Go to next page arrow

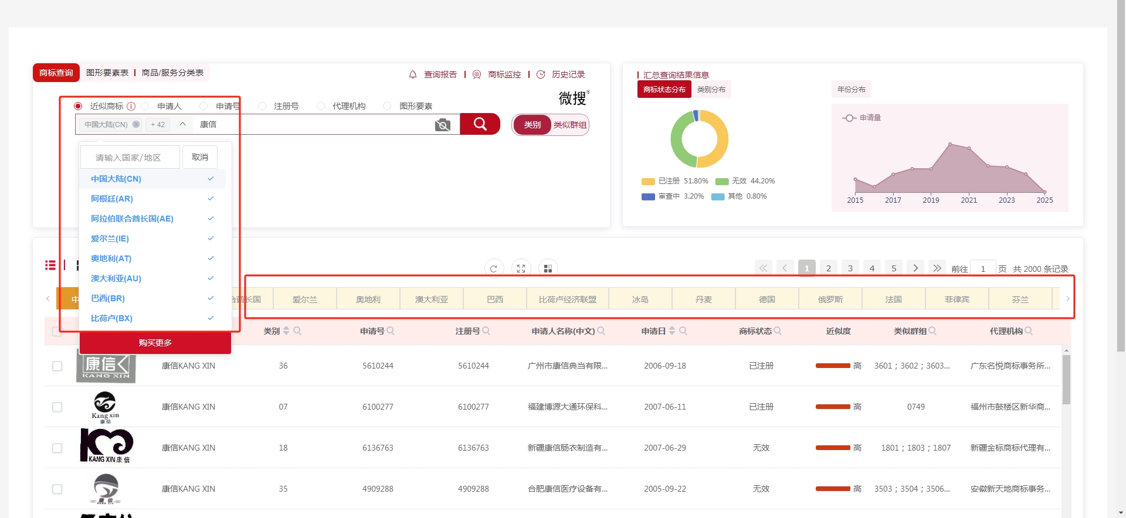coord(915,268)
